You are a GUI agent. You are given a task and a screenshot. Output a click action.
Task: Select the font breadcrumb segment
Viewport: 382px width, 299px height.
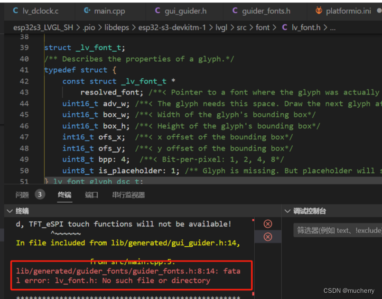pos(262,28)
